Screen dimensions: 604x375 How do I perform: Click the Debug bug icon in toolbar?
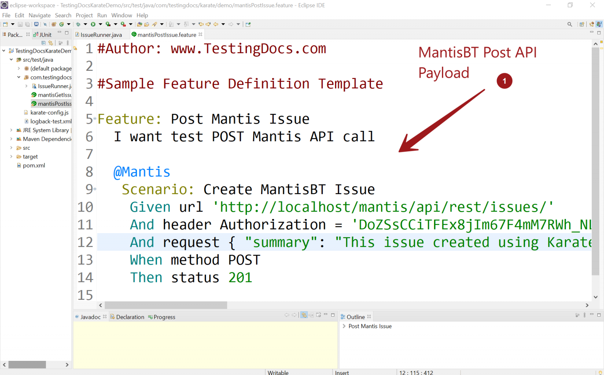tap(78, 24)
